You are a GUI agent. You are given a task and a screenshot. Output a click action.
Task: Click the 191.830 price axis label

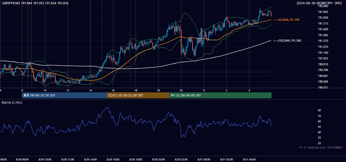pyautogui.click(x=323, y=18)
